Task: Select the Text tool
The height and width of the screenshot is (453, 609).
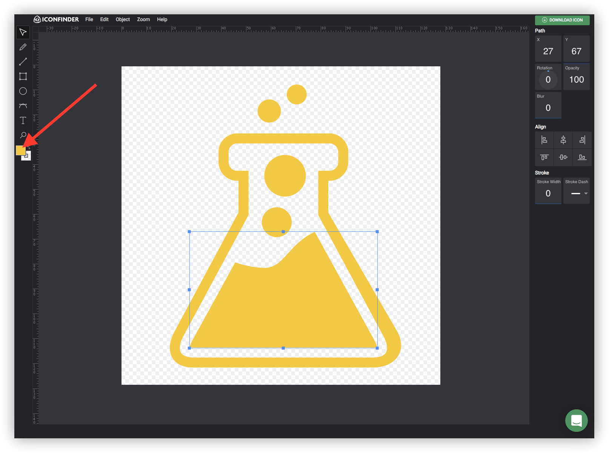Action: tap(23, 121)
